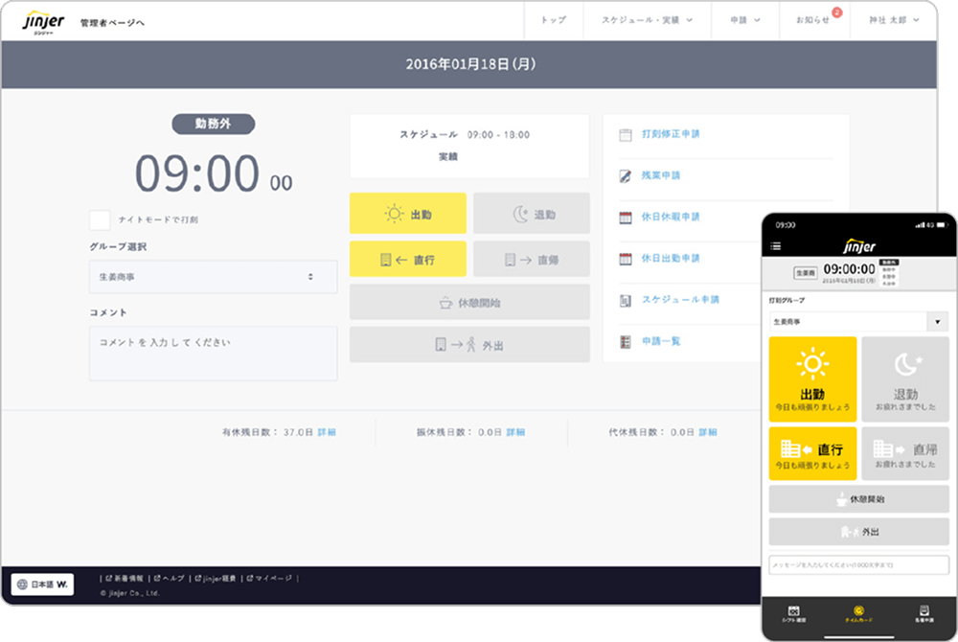958x642 pixels.
Task: Expand the スケジュール・実績 menu in top nav
Action: pyautogui.click(x=647, y=20)
